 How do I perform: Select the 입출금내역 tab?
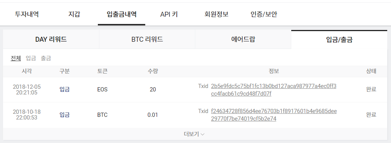coord(121,14)
